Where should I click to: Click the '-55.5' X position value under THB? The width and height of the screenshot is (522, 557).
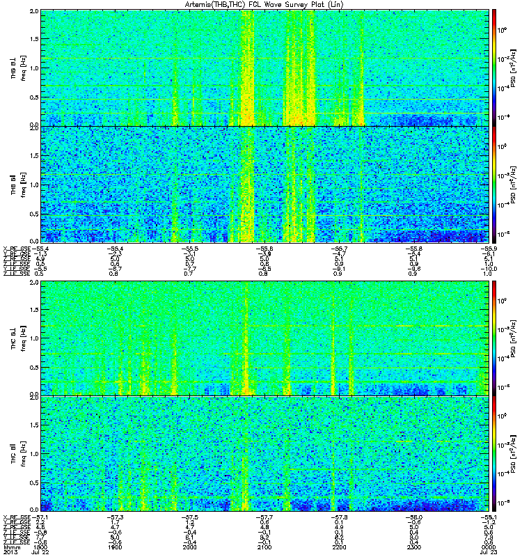click(x=190, y=249)
